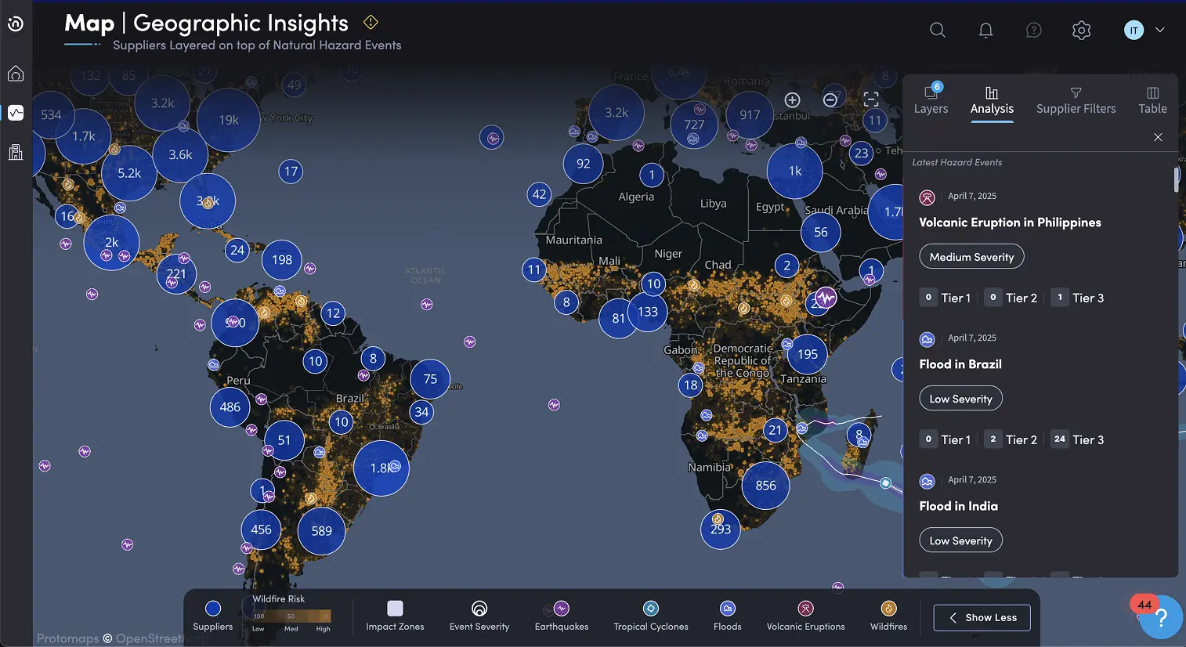
Task: Toggle the Suppliers layer in the legend
Action: 212,609
